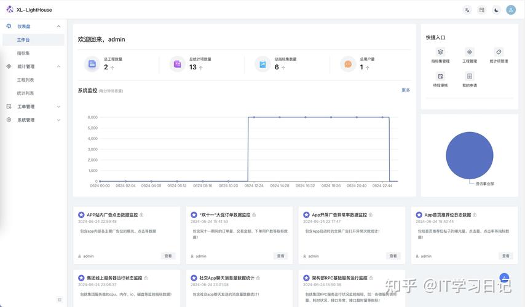Open the 工单管理 menu label

26,106
